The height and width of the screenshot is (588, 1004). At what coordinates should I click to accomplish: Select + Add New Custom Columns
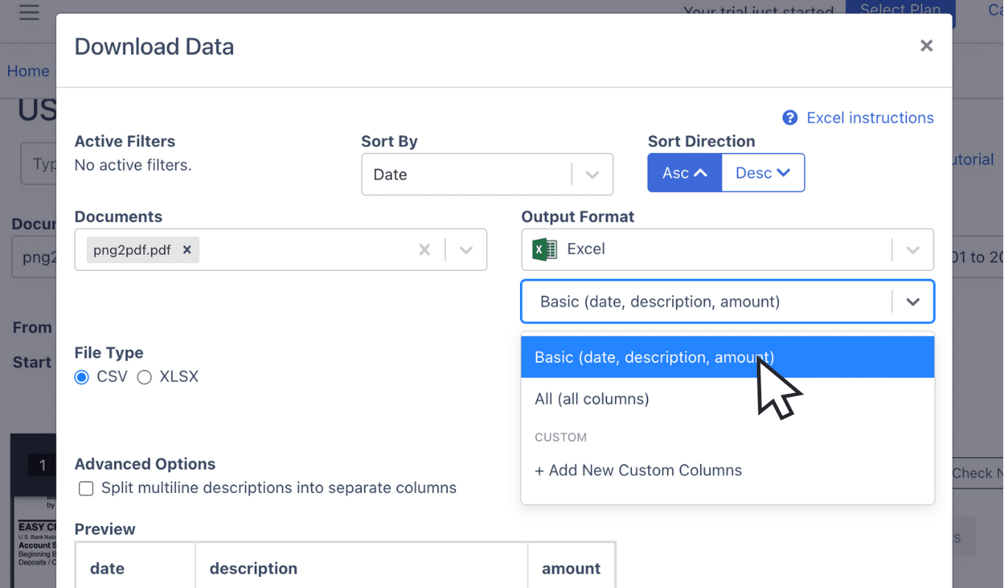(727, 470)
